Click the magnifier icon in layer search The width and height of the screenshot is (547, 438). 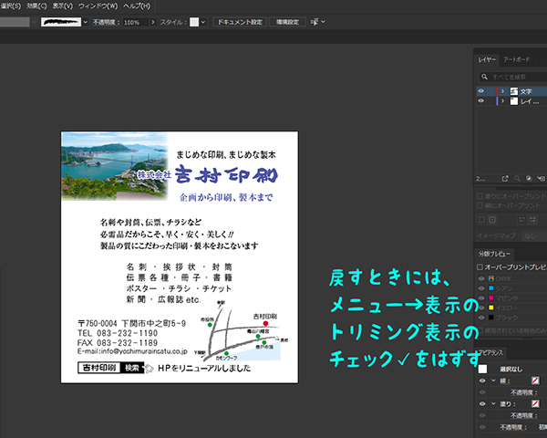(485, 77)
